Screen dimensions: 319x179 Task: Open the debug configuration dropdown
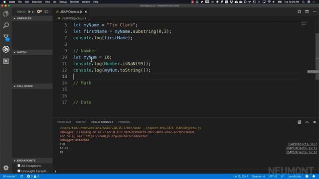pyautogui.click(x=33, y=12)
